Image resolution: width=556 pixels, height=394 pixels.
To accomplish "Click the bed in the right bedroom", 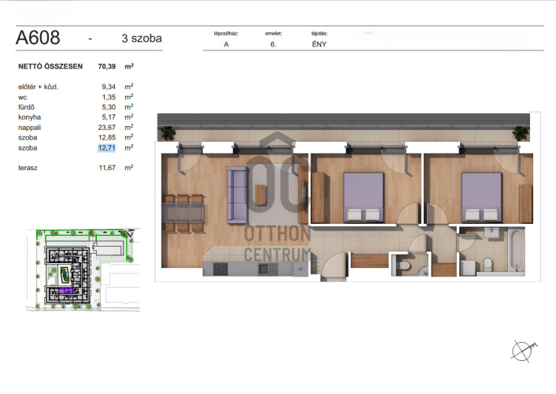I will coord(481,196).
